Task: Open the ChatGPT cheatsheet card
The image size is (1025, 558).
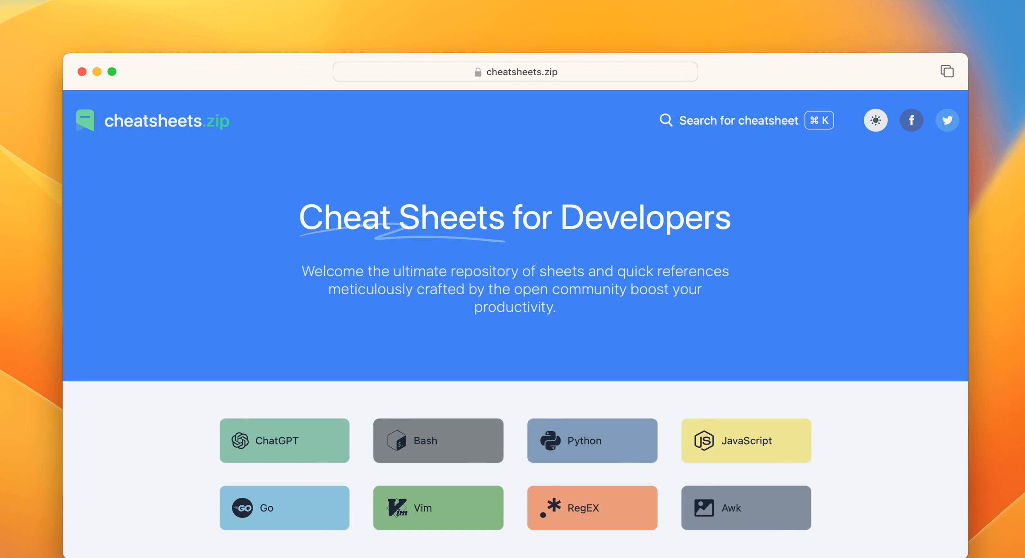Action: tap(284, 441)
